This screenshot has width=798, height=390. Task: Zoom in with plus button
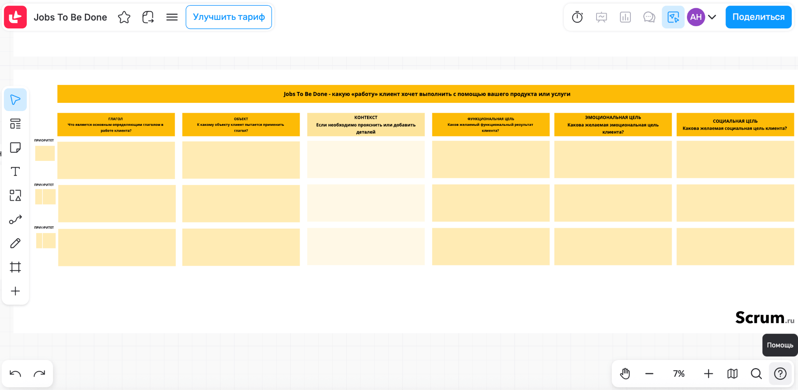[x=708, y=374]
